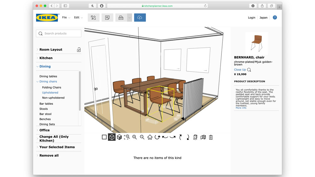The width and height of the screenshot is (315, 177).
Task: Open the notes list toolbar button
Action: point(107,18)
